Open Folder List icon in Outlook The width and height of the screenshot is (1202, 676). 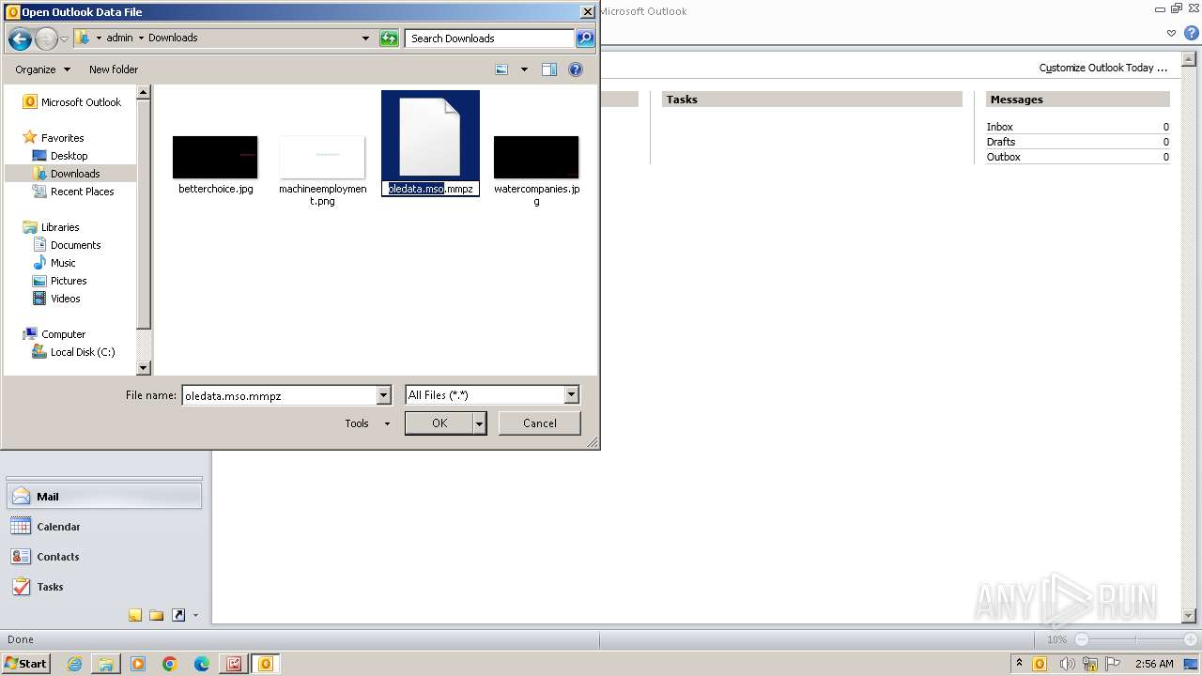tap(157, 615)
